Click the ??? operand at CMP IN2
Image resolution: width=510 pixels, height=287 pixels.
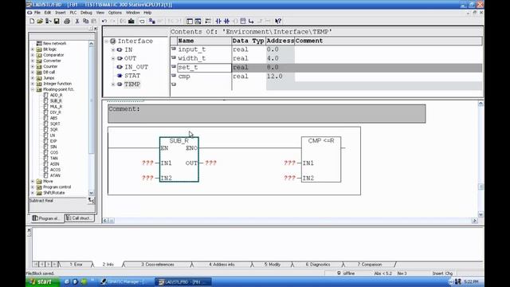pyautogui.click(x=289, y=178)
